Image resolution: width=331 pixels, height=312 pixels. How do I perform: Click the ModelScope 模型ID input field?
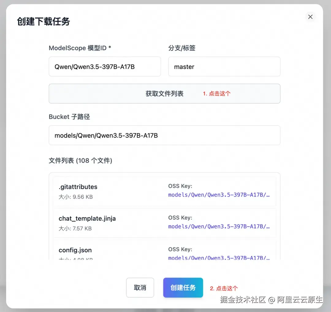(105, 66)
